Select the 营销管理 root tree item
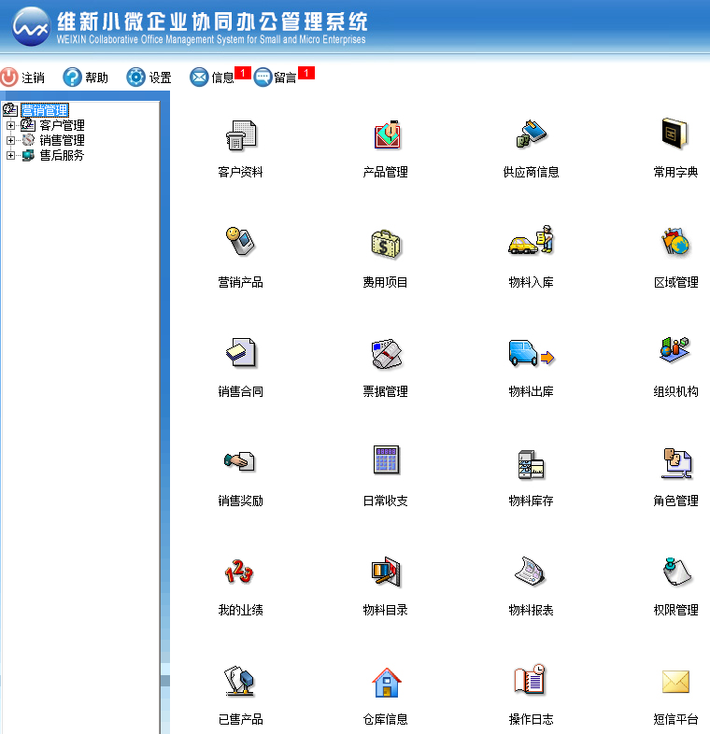 (x=44, y=110)
